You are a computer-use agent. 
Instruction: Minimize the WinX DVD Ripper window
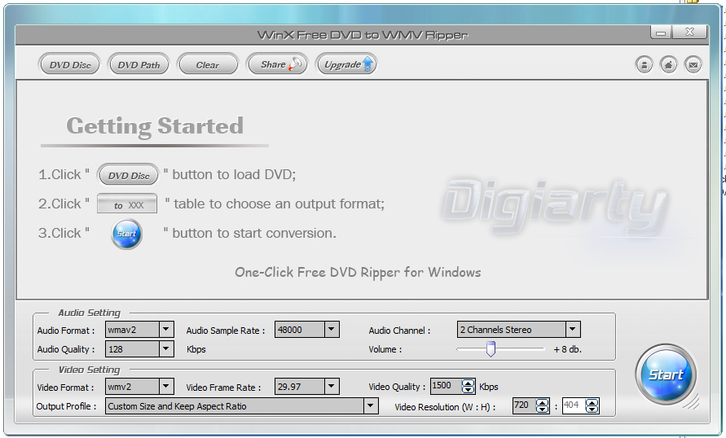[x=661, y=33]
